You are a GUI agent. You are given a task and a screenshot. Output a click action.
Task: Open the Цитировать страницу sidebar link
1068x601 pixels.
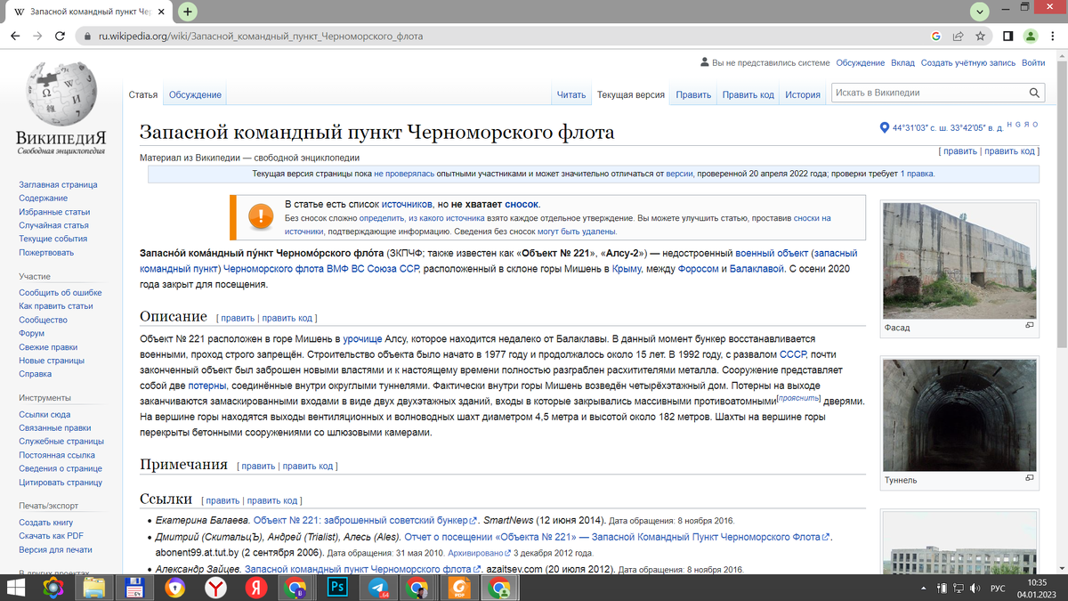61,483
